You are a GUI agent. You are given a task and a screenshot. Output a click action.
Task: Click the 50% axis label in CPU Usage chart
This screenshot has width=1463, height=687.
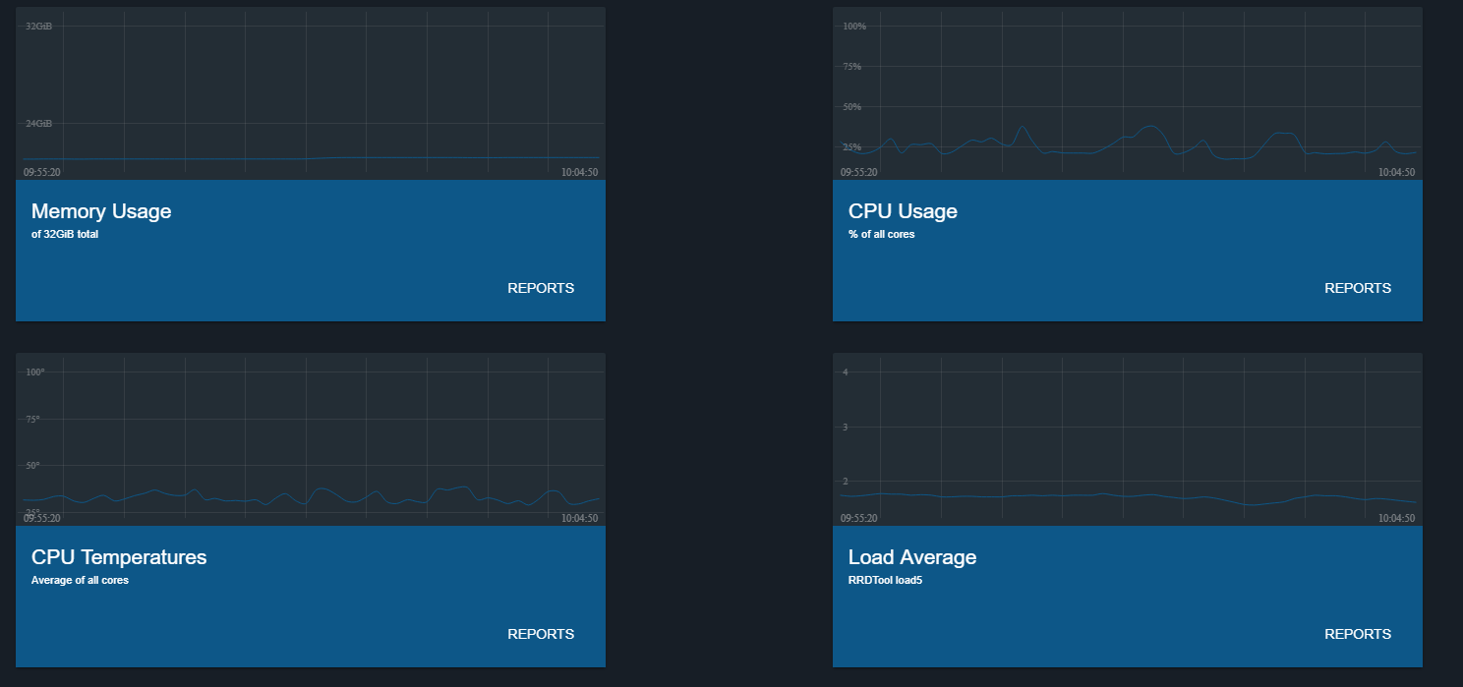[x=852, y=106]
